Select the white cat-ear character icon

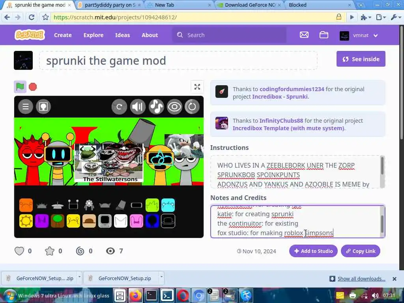[121, 221]
